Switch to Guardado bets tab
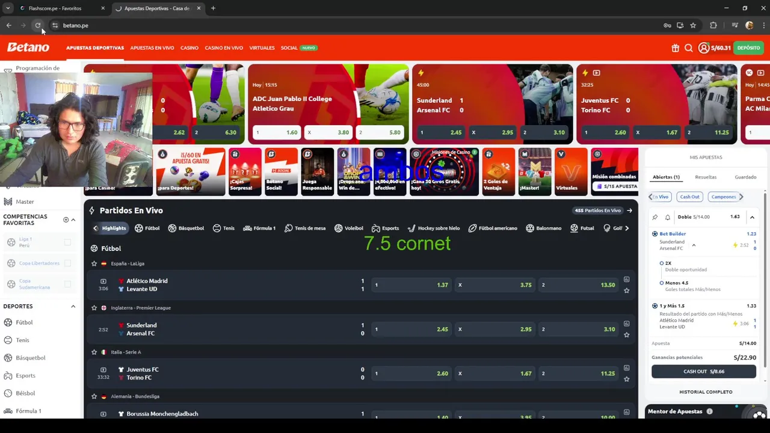Screen dimensions: 770x433 tap(745, 177)
